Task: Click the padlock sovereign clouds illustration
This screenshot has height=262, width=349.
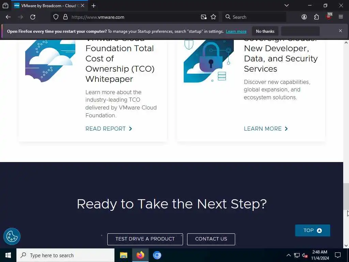Action: tap(209, 61)
